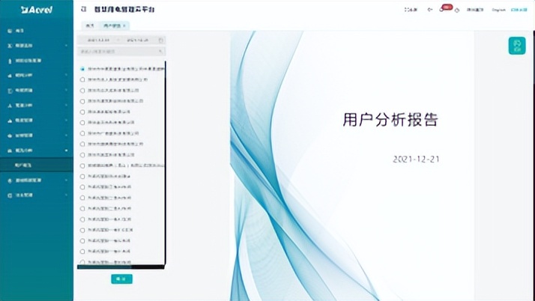Screen dimensions: 535x301
Task: Click the vertical scrollbar beside the user list
Action: (x=165, y=163)
